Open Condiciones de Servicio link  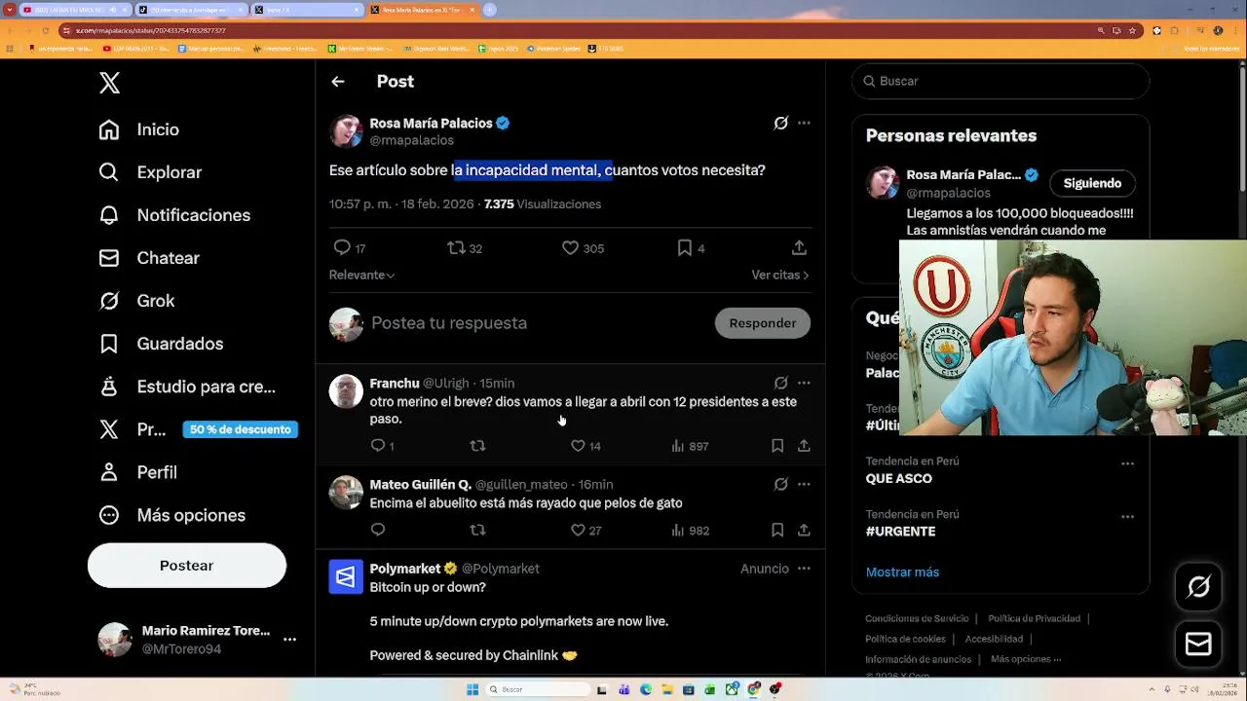coord(917,619)
